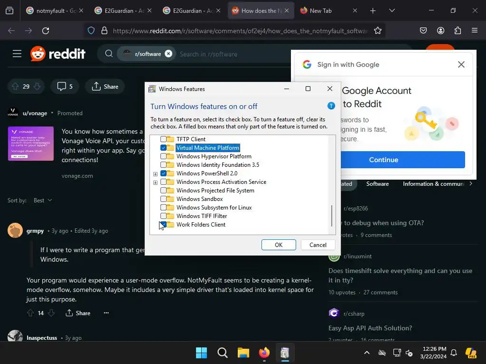Switch to notmyfault Google tab
Viewport: 486px width, 364px height.
click(x=55, y=11)
